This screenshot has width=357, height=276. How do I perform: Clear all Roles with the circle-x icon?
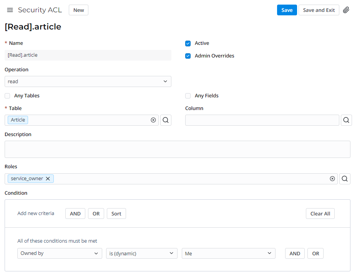click(x=332, y=179)
